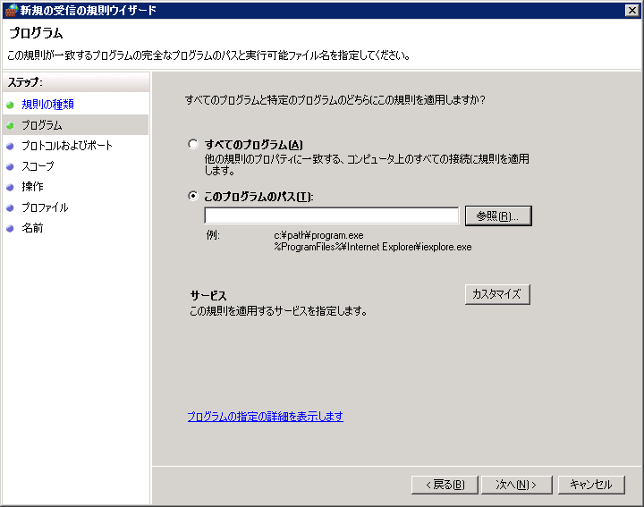Select the このプログラムのパス radio button
This screenshot has height=507, width=644.
pyautogui.click(x=193, y=197)
